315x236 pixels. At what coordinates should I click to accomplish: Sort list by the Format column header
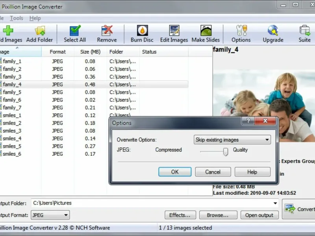[x=57, y=52]
